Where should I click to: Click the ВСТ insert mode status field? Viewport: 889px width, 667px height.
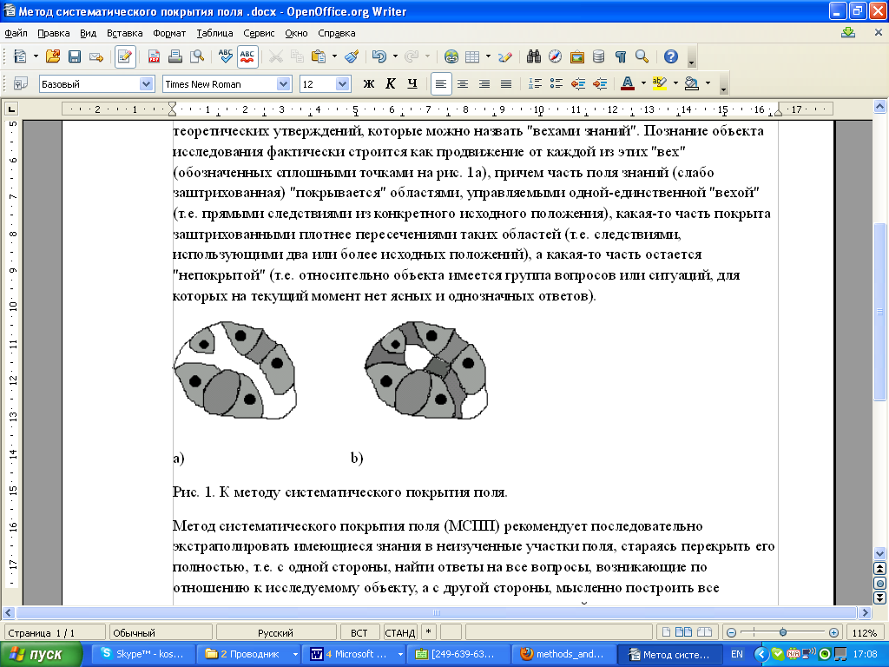(359, 633)
